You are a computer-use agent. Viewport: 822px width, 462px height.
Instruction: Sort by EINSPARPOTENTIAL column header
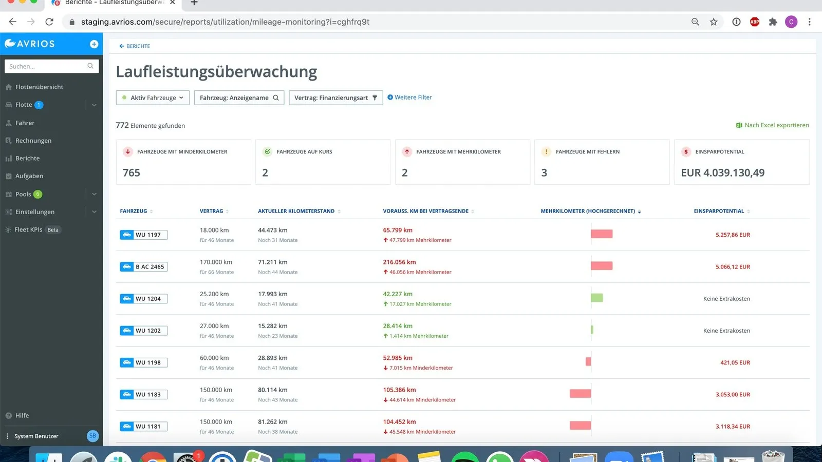[x=722, y=211]
